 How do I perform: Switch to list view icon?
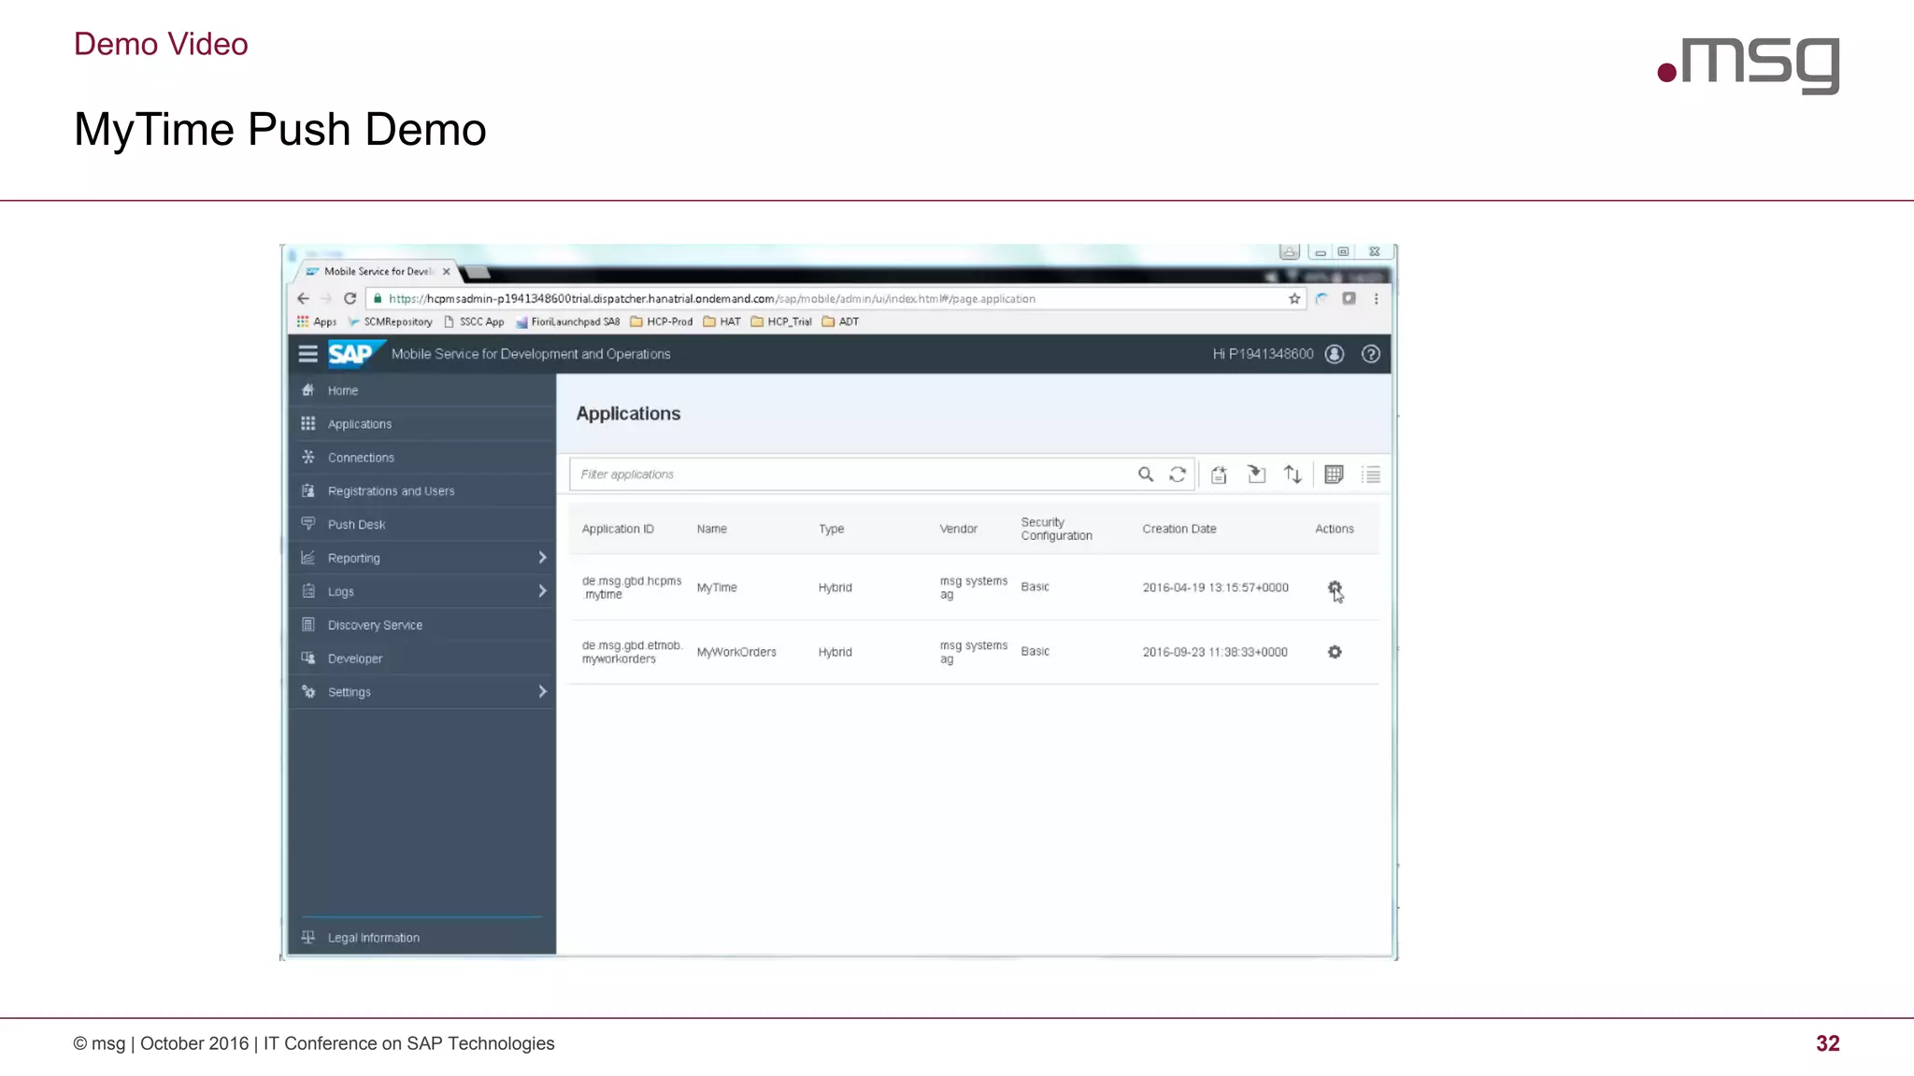point(1371,474)
